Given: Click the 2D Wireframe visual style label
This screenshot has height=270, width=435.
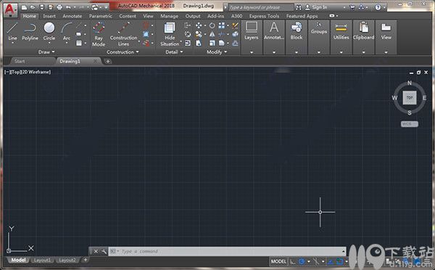Looking at the screenshot, I should tap(36, 72).
